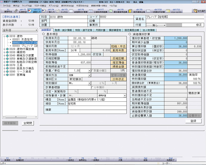Open the 全科目 account filter dropdown

coord(20,30)
